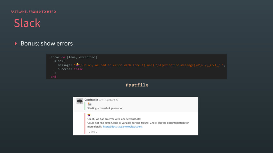Click the 'Caprica Six' sender name
This screenshot has width=273, height=153.
[x=91, y=100]
